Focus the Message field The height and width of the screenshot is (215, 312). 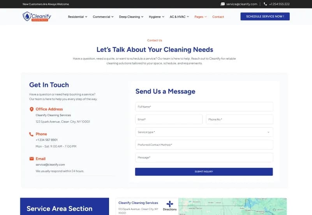point(204,157)
